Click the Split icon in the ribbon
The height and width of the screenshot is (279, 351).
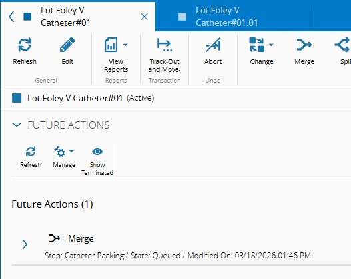tap(342, 45)
